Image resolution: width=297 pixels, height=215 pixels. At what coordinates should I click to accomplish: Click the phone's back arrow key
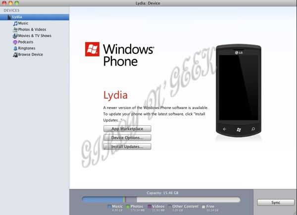(224, 129)
